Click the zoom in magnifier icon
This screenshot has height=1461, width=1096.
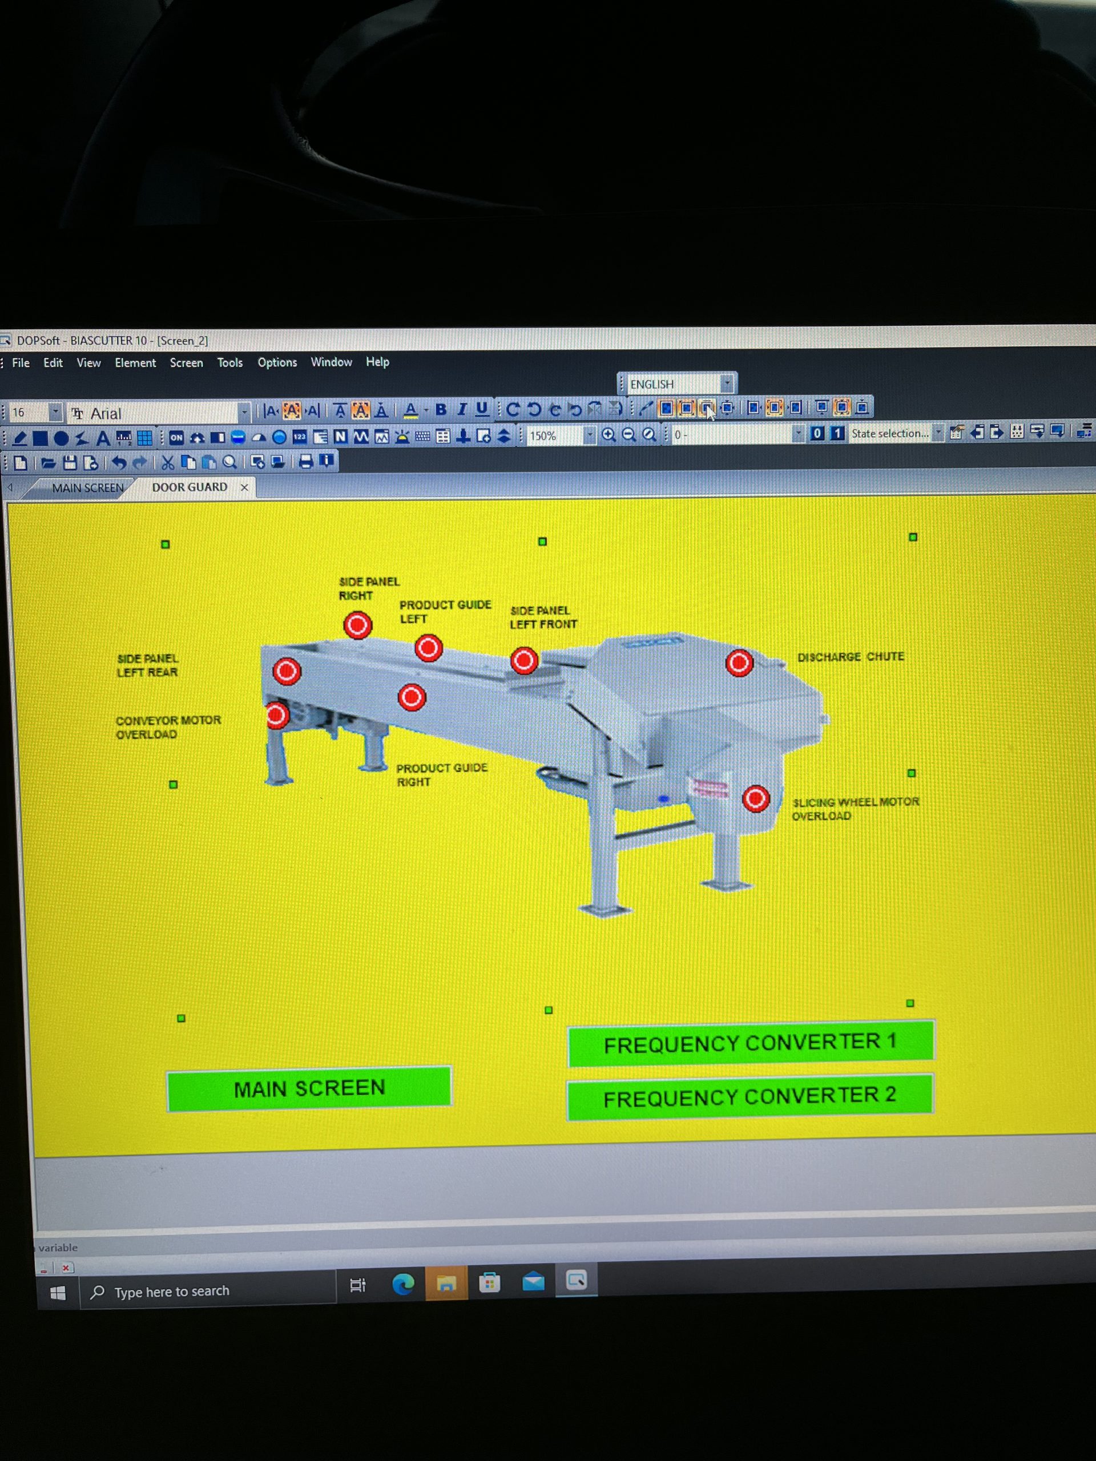[609, 435]
